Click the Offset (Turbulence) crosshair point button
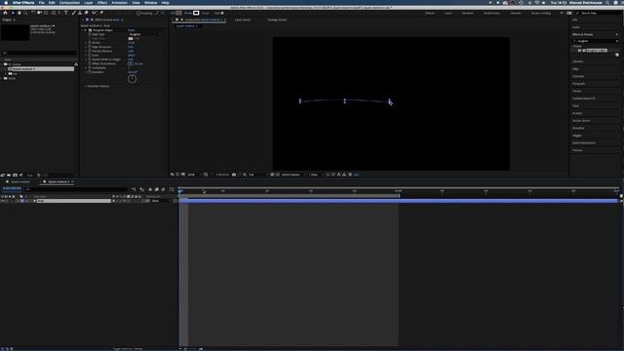Screen dimensions: 624x351 [131, 63]
